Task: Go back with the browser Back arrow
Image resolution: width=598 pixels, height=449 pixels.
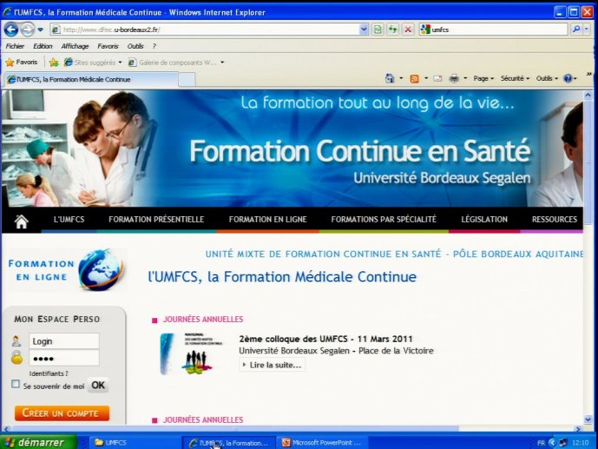Action: pyautogui.click(x=11, y=29)
